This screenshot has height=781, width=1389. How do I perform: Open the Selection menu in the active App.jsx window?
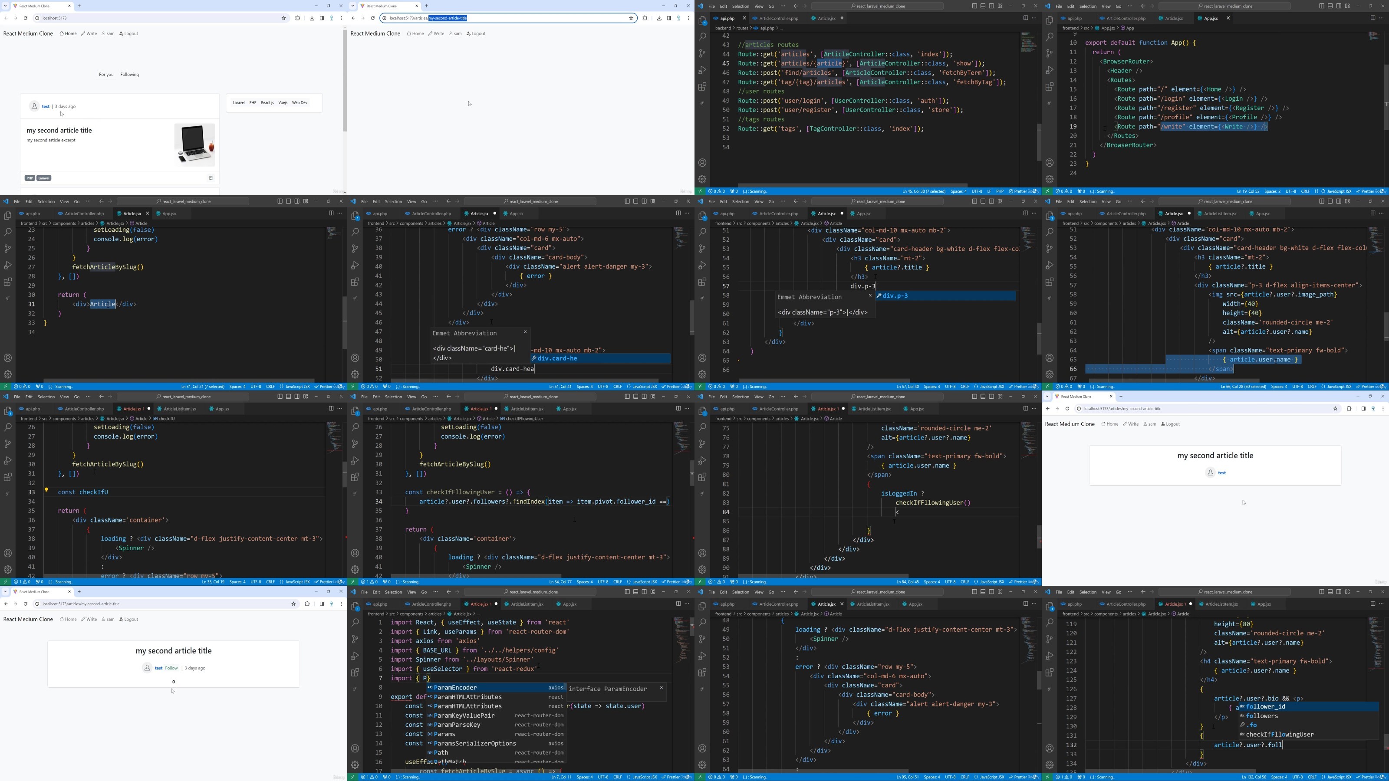coord(1088,6)
